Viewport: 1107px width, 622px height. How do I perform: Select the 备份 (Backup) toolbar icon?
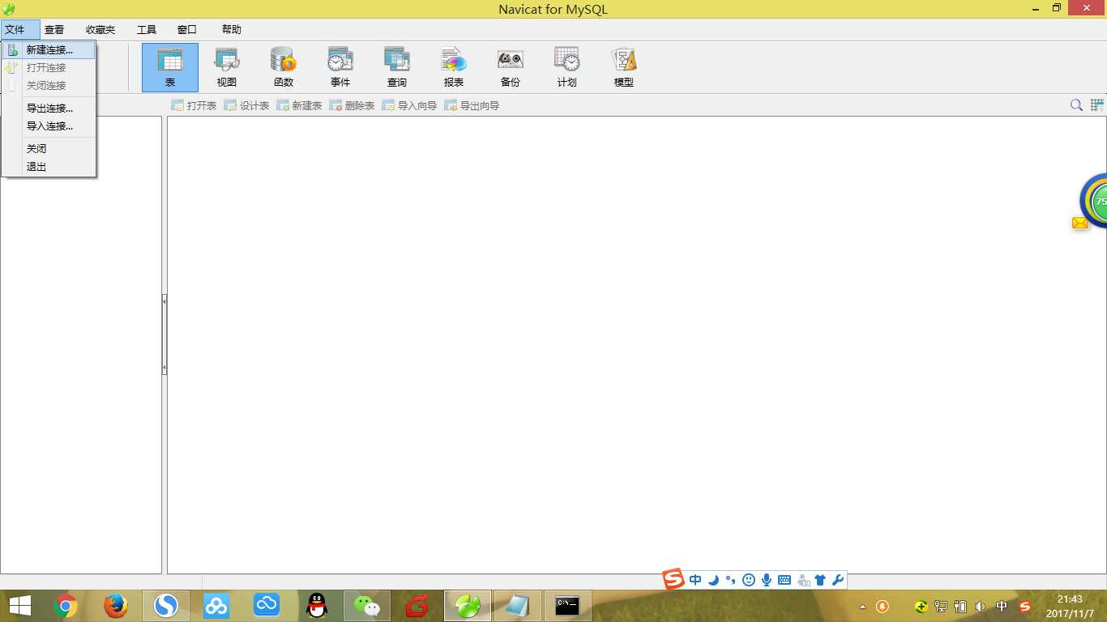pos(511,67)
